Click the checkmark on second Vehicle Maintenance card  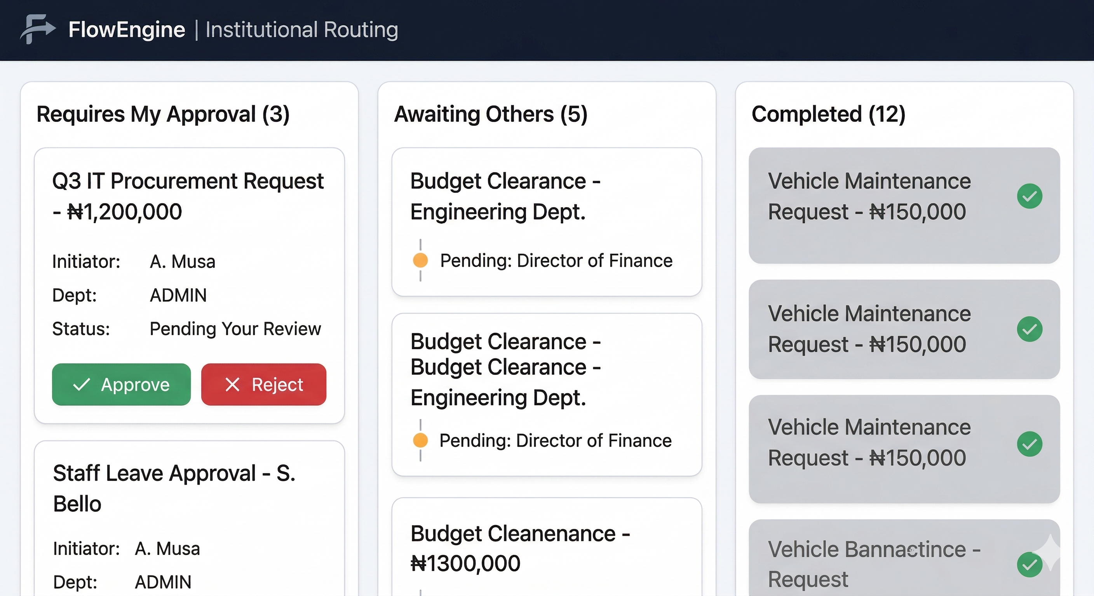point(1030,329)
